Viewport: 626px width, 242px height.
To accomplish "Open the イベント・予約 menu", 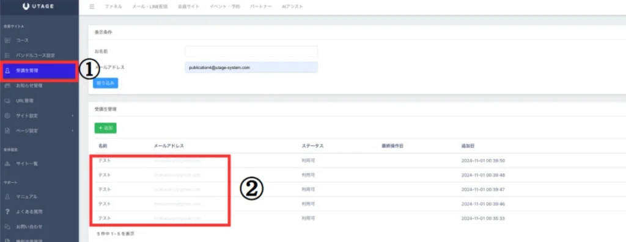I will point(225,7).
